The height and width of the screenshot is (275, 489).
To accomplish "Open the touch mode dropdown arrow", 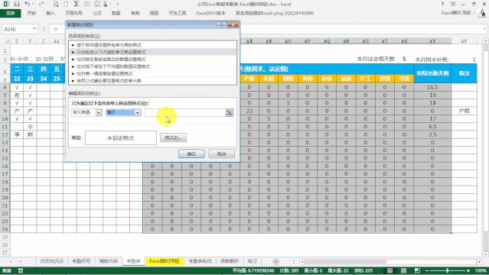I will 110,4.
